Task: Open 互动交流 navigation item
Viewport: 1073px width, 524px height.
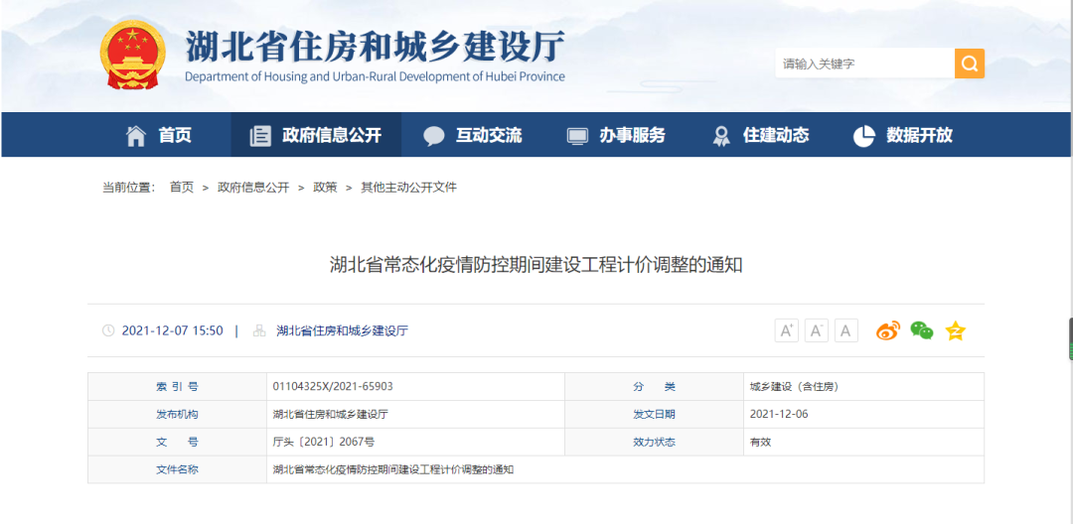Action: click(x=473, y=136)
